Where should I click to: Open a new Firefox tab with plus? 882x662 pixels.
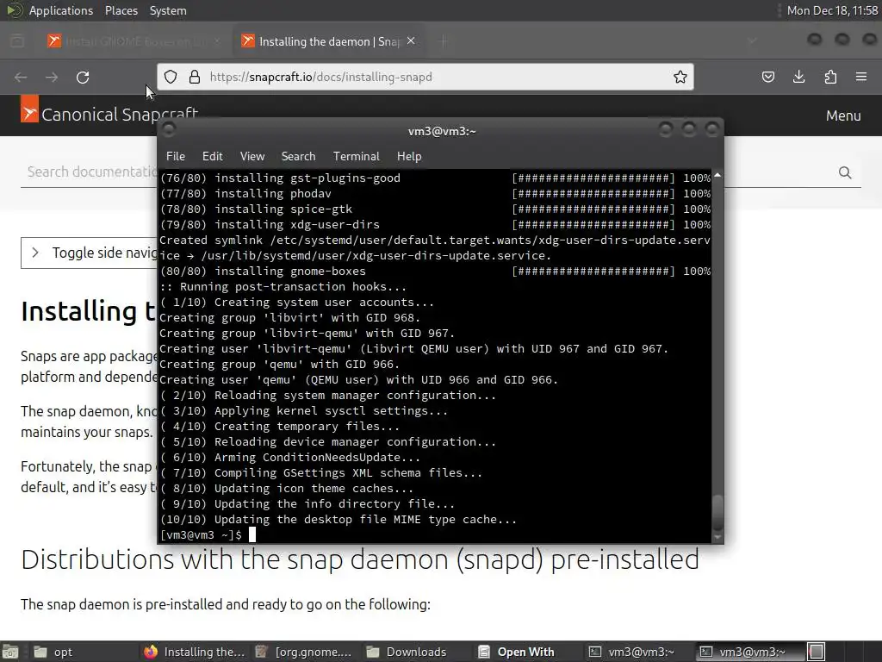444,41
